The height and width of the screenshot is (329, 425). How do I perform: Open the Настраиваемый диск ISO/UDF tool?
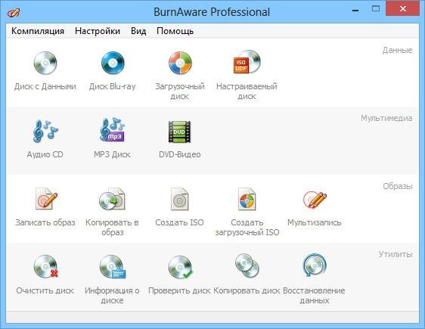[247, 76]
